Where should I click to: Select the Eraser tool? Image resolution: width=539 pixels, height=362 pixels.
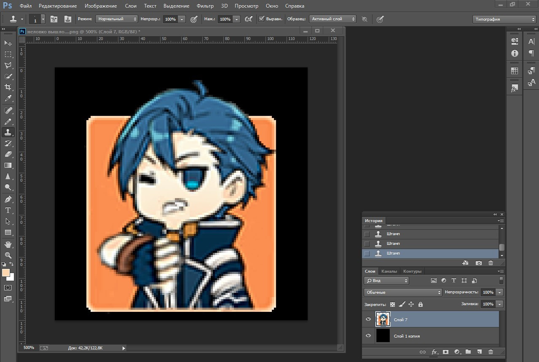coord(8,154)
